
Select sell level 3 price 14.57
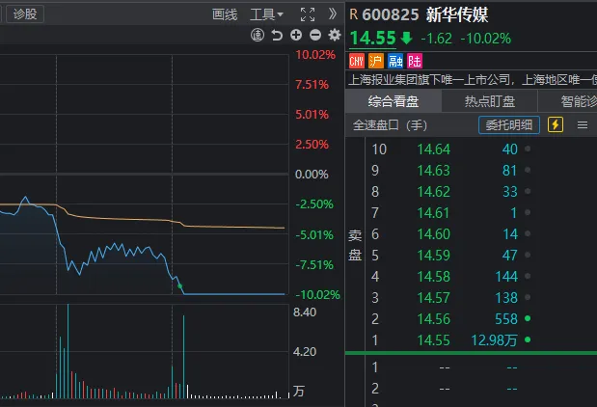(433, 298)
